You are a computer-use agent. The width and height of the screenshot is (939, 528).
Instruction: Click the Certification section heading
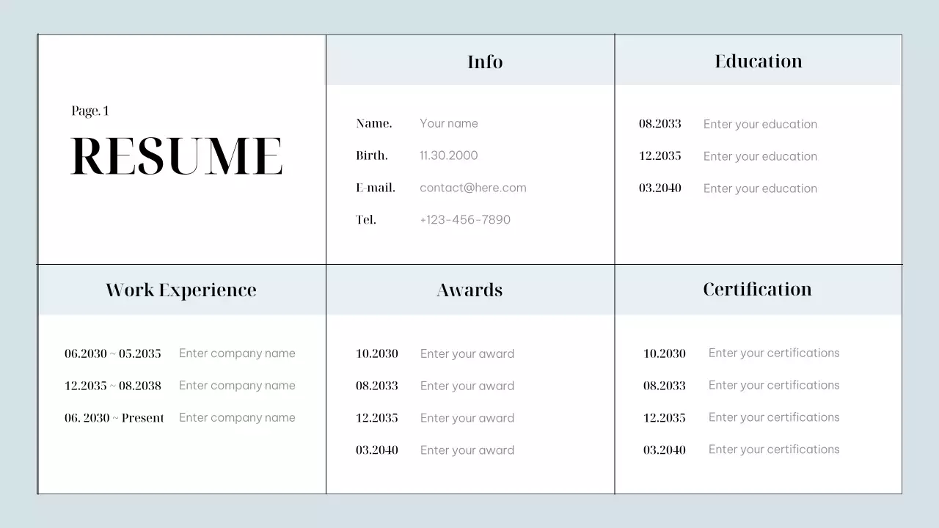tap(757, 289)
